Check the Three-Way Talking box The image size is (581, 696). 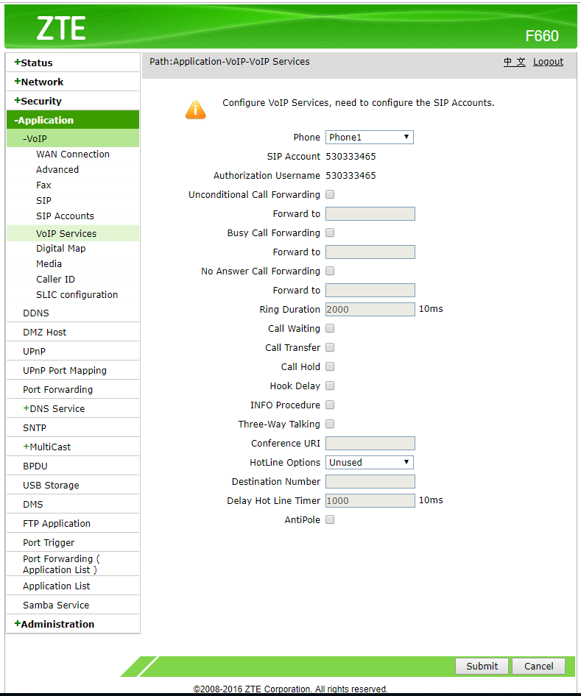point(330,424)
